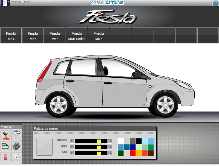
Task: Open the rear-view mirror accessories tool
Action: (16, 135)
